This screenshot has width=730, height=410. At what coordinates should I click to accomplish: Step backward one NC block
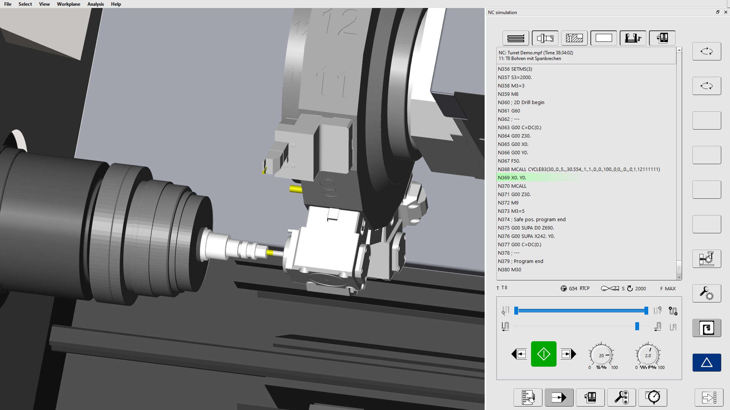click(x=519, y=354)
